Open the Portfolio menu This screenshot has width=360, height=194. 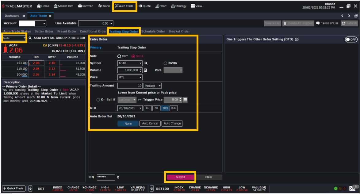[86, 6]
